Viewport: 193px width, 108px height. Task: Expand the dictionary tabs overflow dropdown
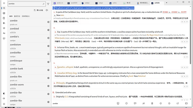pos(166,3)
